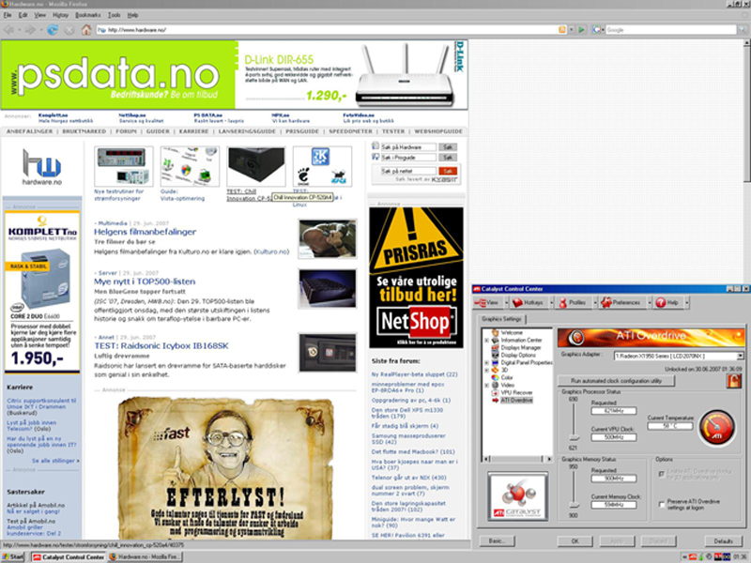Open Catalyst Preferences toolbar button
Image resolution: width=751 pixels, height=563 pixels.
click(x=621, y=302)
